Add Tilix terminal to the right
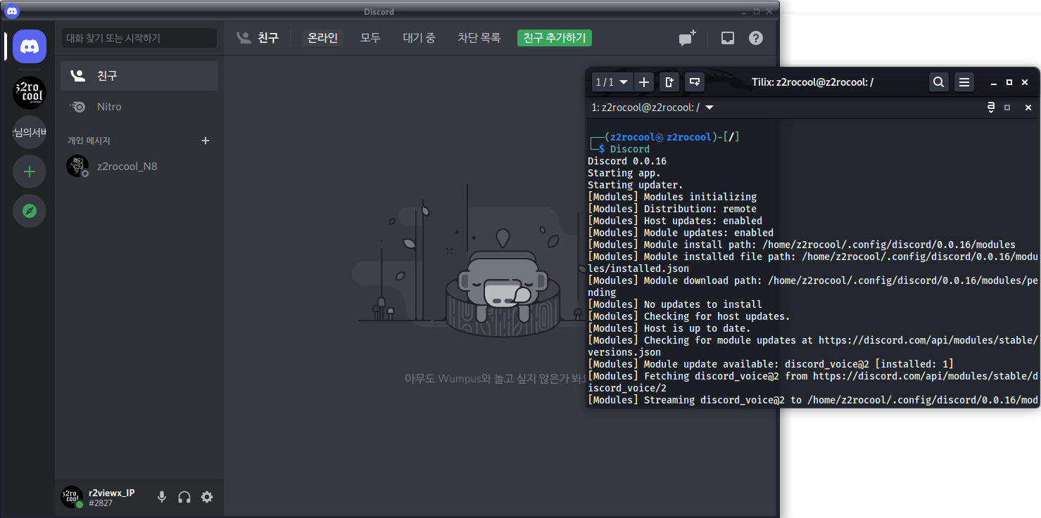The width and height of the screenshot is (1041, 518). pyautogui.click(x=669, y=82)
